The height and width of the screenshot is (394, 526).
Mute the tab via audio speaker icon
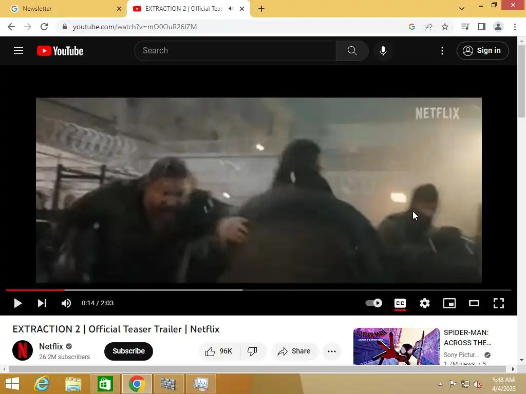point(231,9)
